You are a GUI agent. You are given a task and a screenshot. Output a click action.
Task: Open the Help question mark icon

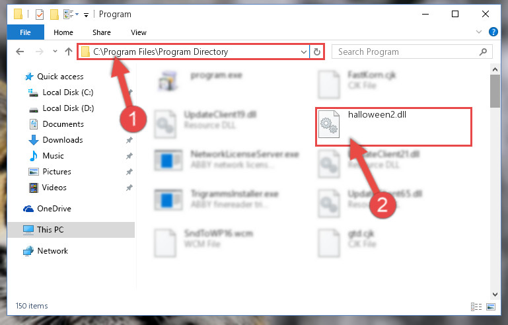pos(493,32)
